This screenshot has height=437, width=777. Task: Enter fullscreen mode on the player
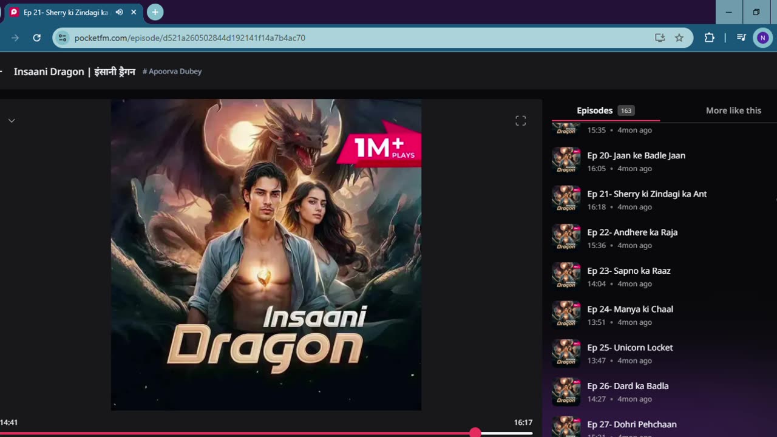click(x=520, y=121)
